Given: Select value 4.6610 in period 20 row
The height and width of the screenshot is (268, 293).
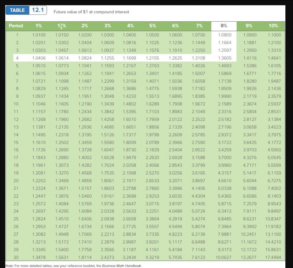Looking at the screenshot, I should click(225, 181).
